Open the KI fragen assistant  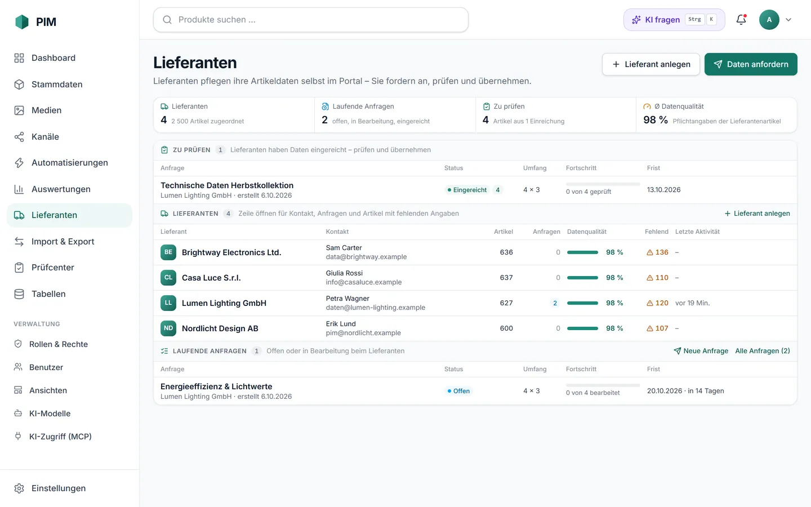click(674, 20)
